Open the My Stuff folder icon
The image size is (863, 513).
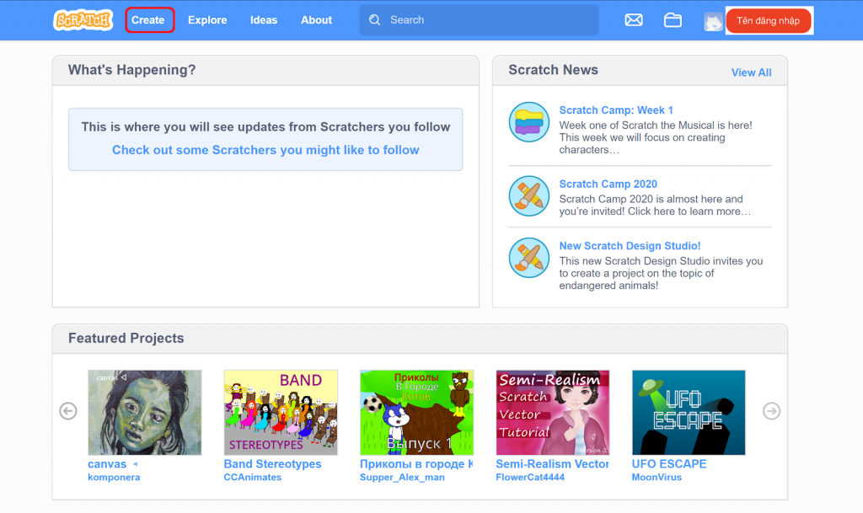pos(673,20)
